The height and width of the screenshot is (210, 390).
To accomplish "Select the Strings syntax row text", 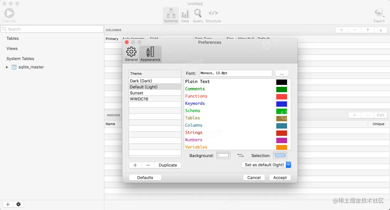I will click(x=194, y=132).
